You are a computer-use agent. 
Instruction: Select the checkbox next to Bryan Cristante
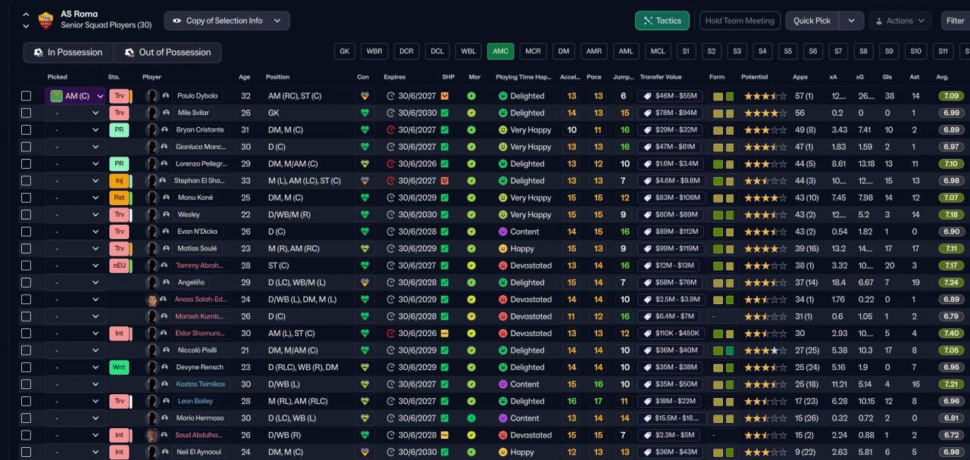point(27,130)
